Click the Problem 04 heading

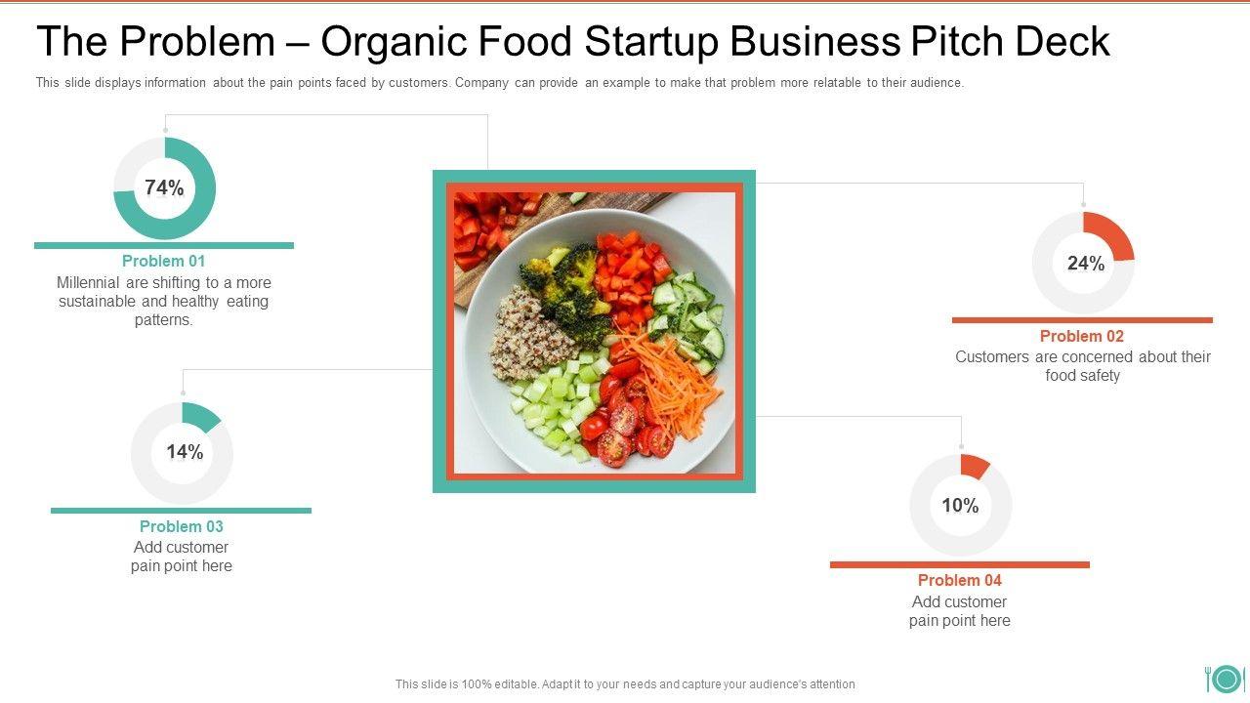pyautogui.click(x=960, y=580)
